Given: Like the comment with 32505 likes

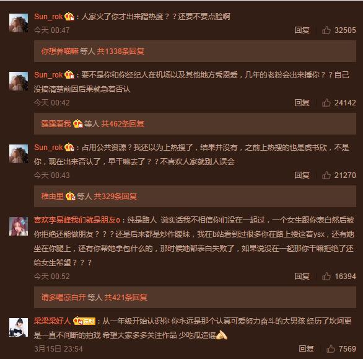Looking at the screenshot, I should [326, 30].
